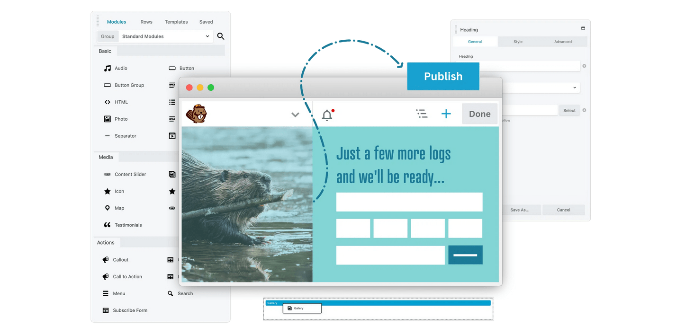Click Cancel in the Heading panel
This screenshot has width=676, height=335.
pos(563,210)
